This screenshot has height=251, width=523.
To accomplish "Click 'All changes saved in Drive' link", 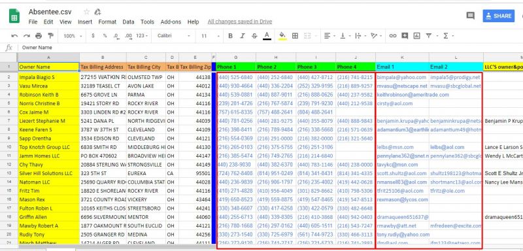I will click(239, 22).
